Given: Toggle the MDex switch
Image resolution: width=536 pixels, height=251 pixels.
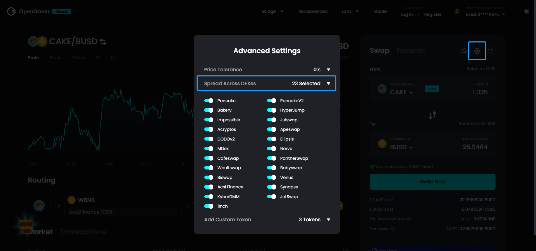Looking at the screenshot, I should [209, 149].
